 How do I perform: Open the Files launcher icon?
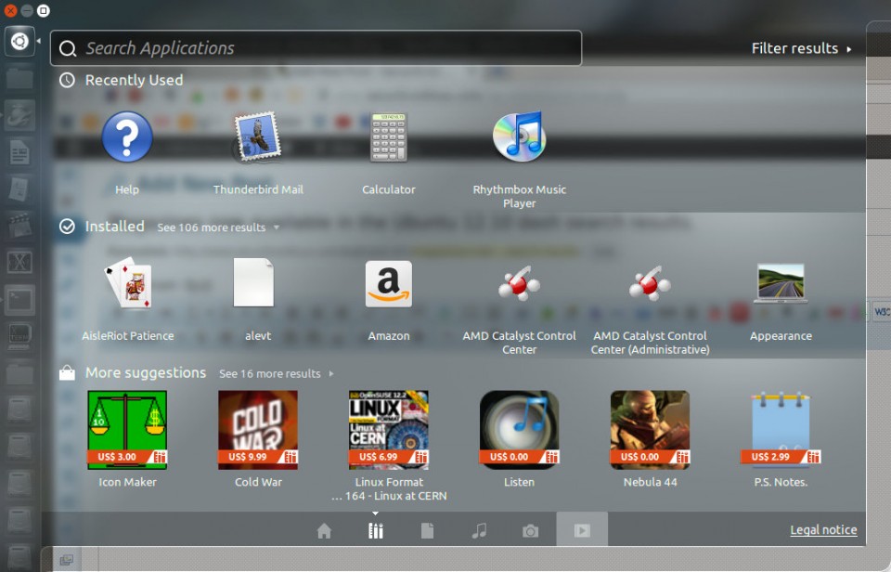click(19, 79)
